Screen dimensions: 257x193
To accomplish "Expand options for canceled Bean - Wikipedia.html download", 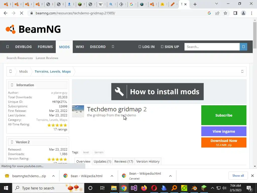I will [170, 176].
